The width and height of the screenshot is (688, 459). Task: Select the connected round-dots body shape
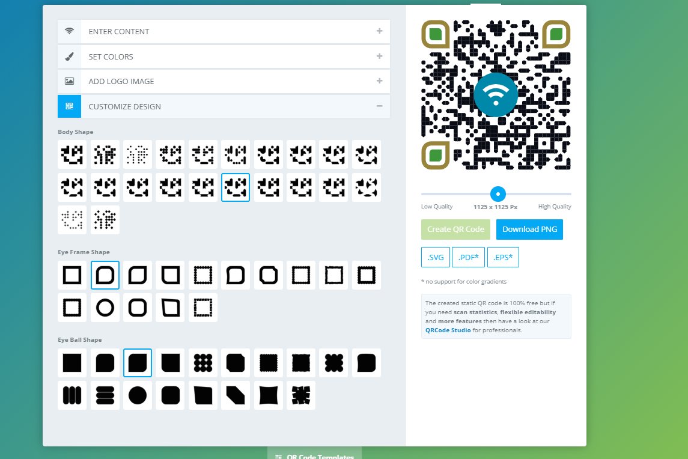[x=170, y=155]
